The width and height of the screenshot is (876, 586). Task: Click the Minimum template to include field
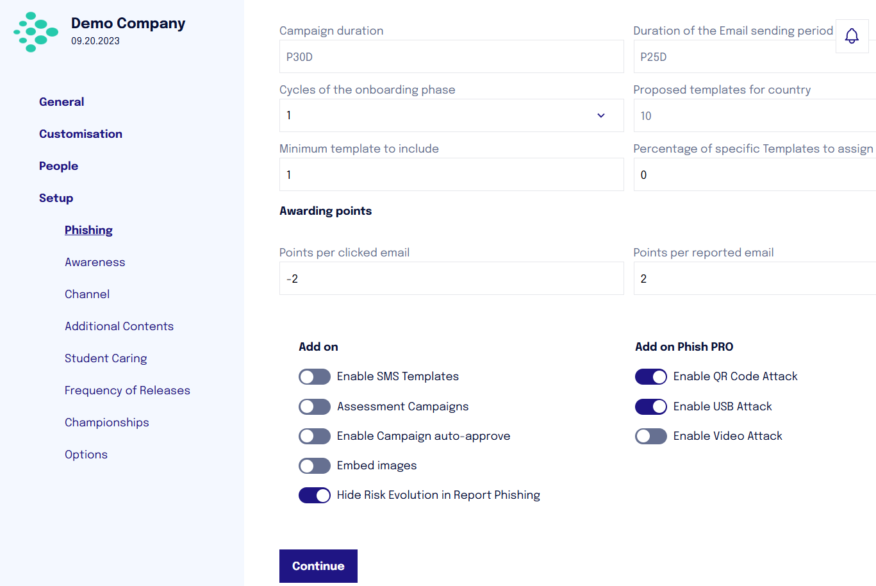point(451,174)
